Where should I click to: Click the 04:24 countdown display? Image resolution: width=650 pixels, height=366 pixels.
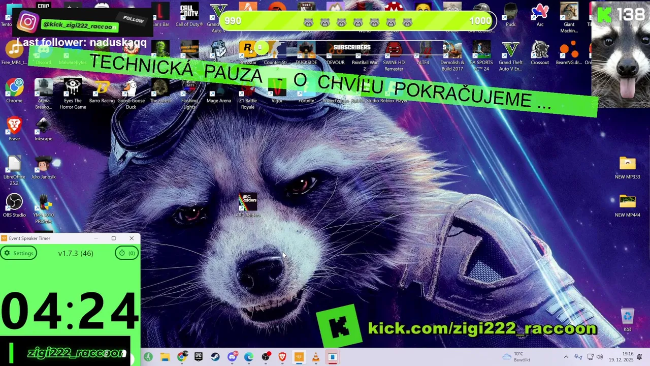pos(70,311)
